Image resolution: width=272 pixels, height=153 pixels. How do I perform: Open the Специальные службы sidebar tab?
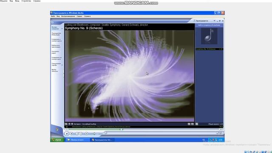tap(56, 64)
